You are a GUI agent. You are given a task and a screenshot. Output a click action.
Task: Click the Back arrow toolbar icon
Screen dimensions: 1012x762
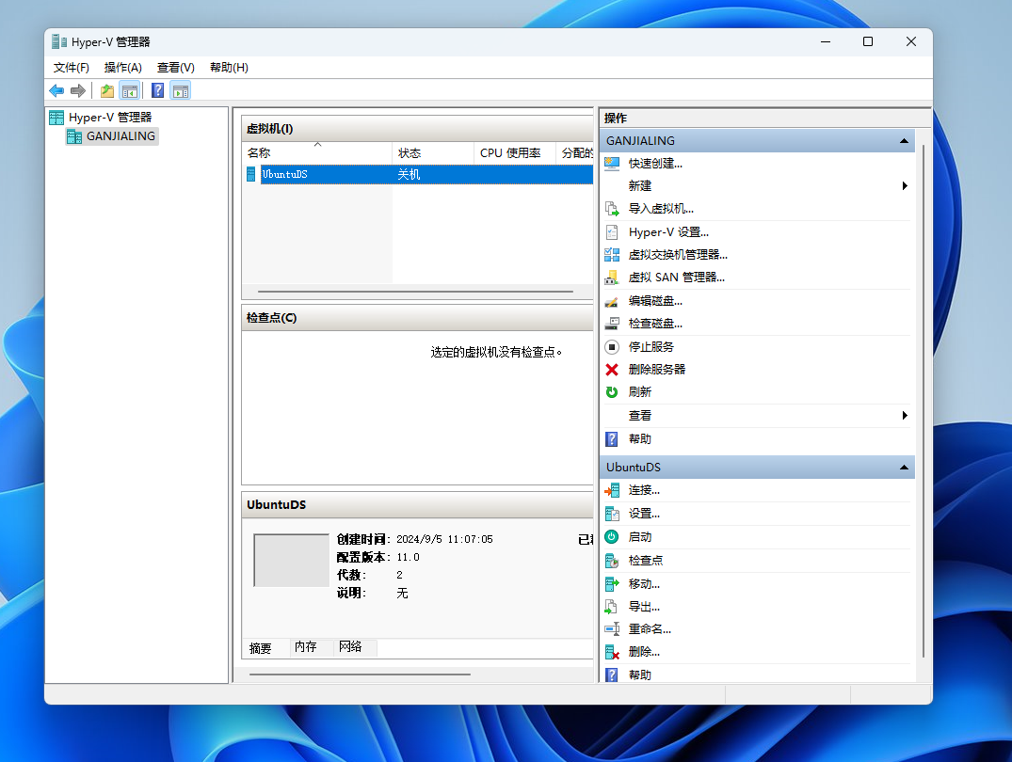click(x=56, y=91)
